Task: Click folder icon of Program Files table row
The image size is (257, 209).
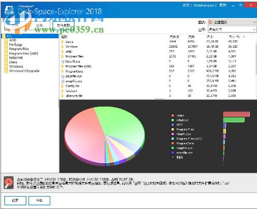Action: pyautogui.click(x=63, y=56)
